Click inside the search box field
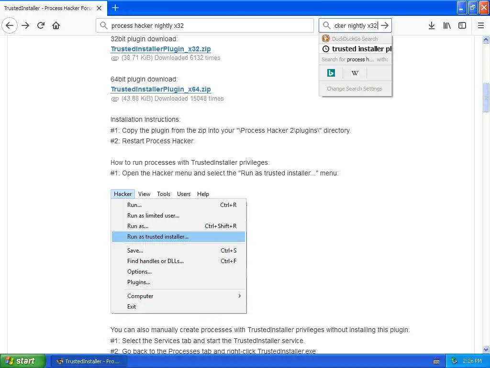The width and height of the screenshot is (490, 368). coord(356,25)
